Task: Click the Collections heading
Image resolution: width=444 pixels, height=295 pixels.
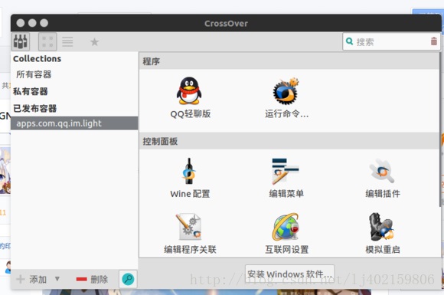Action: click(37, 59)
